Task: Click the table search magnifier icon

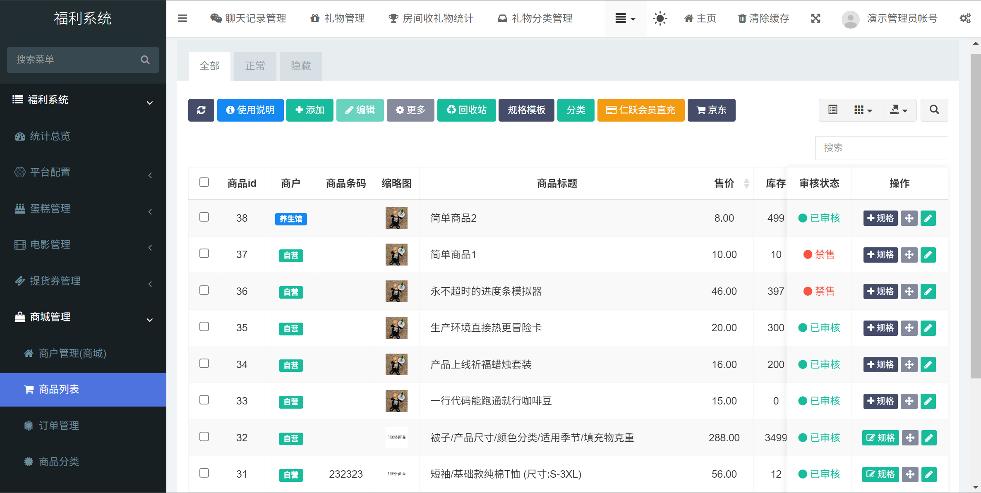Action: pyautogui.click(x=934, y=110)
